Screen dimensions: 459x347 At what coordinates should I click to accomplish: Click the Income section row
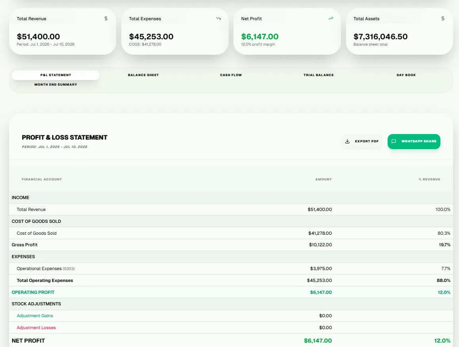231,197
